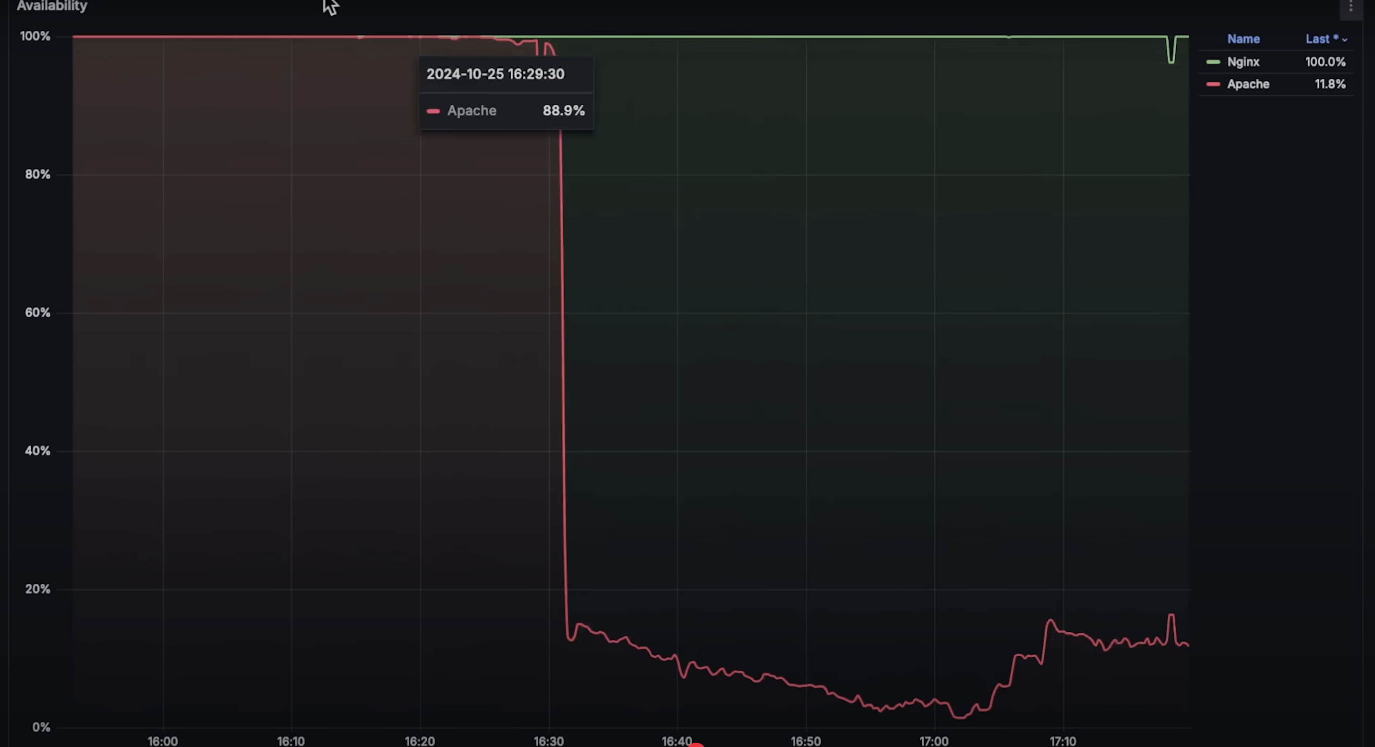Screen dimensions: 1375x747
Task: Open the panel's three-dot options menu
Action: (x=1351, y=6)
